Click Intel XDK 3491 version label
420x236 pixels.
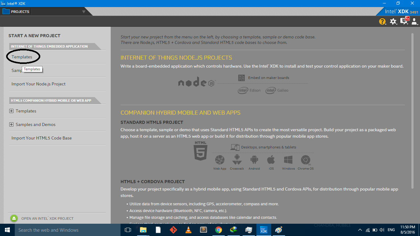(x=402, y=12)
